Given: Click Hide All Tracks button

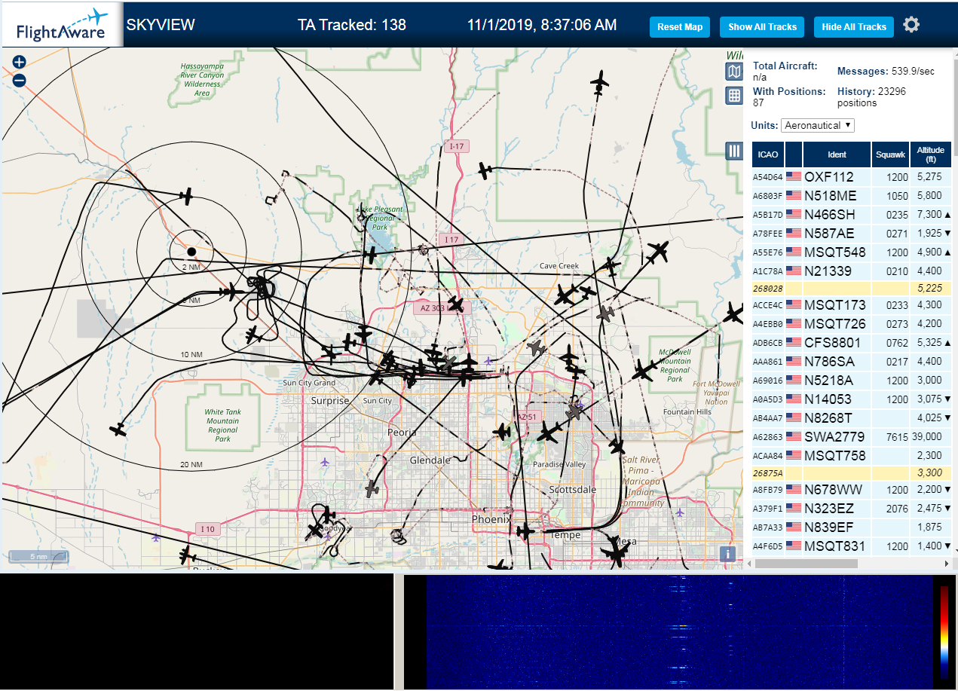Looking at the screenshot, I should click(x=854, y=27).
